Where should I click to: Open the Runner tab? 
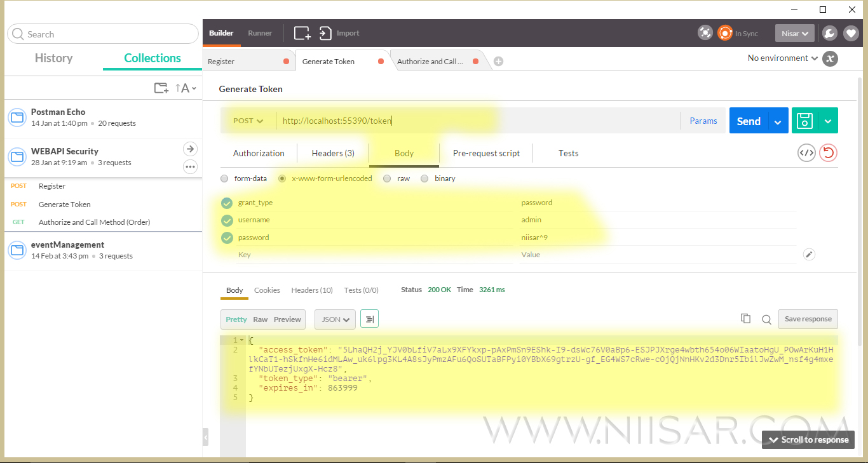[x=260, y=33]
